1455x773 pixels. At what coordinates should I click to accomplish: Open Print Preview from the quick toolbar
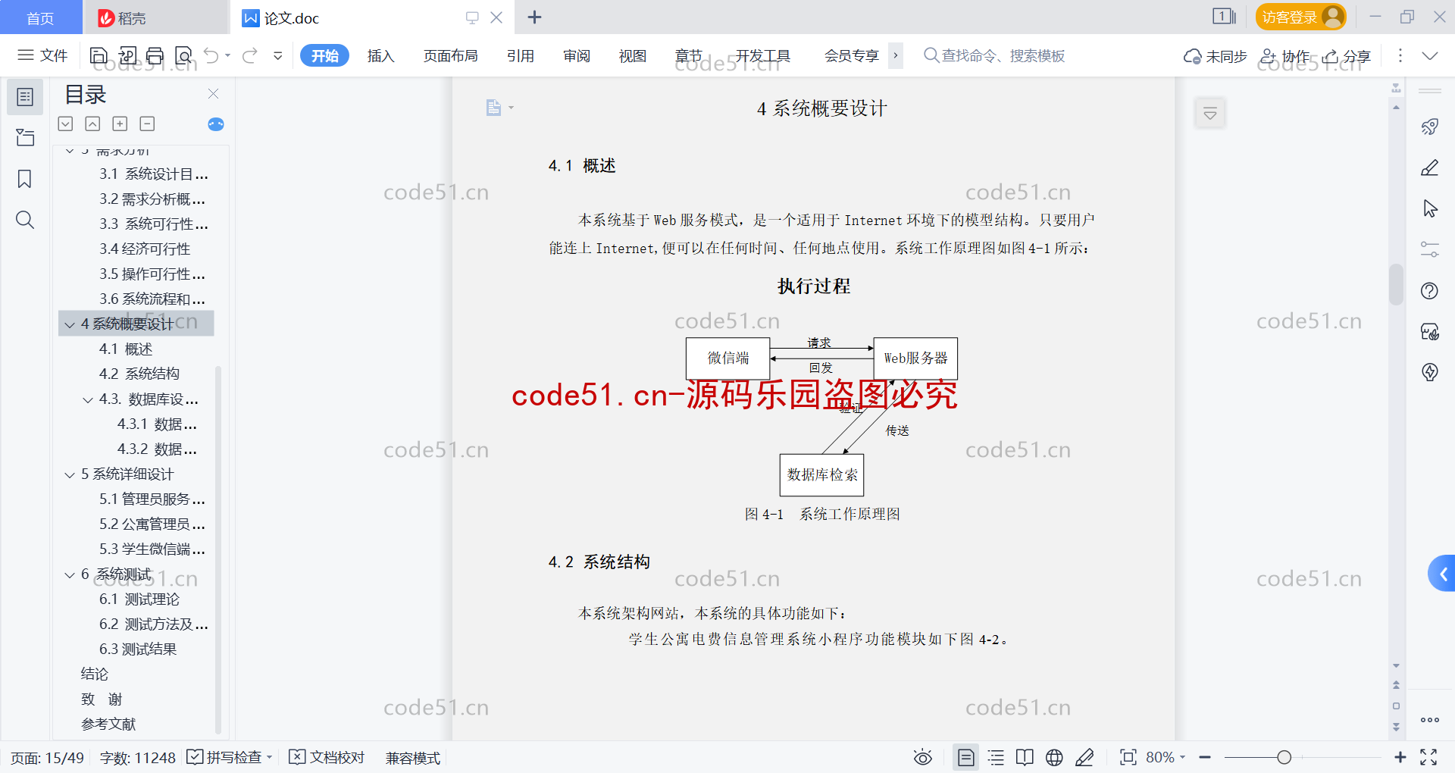(183, 55)
